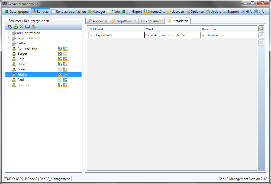This screenshot has height=184, width=271.
Task: Open the Update section in toolbar
Action: click(x=213, y=12)
